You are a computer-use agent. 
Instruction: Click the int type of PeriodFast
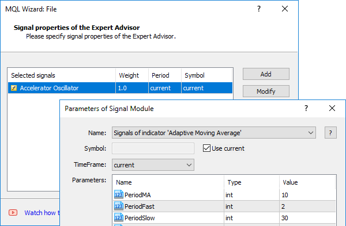pyautogui.click(x=229, y=206)
